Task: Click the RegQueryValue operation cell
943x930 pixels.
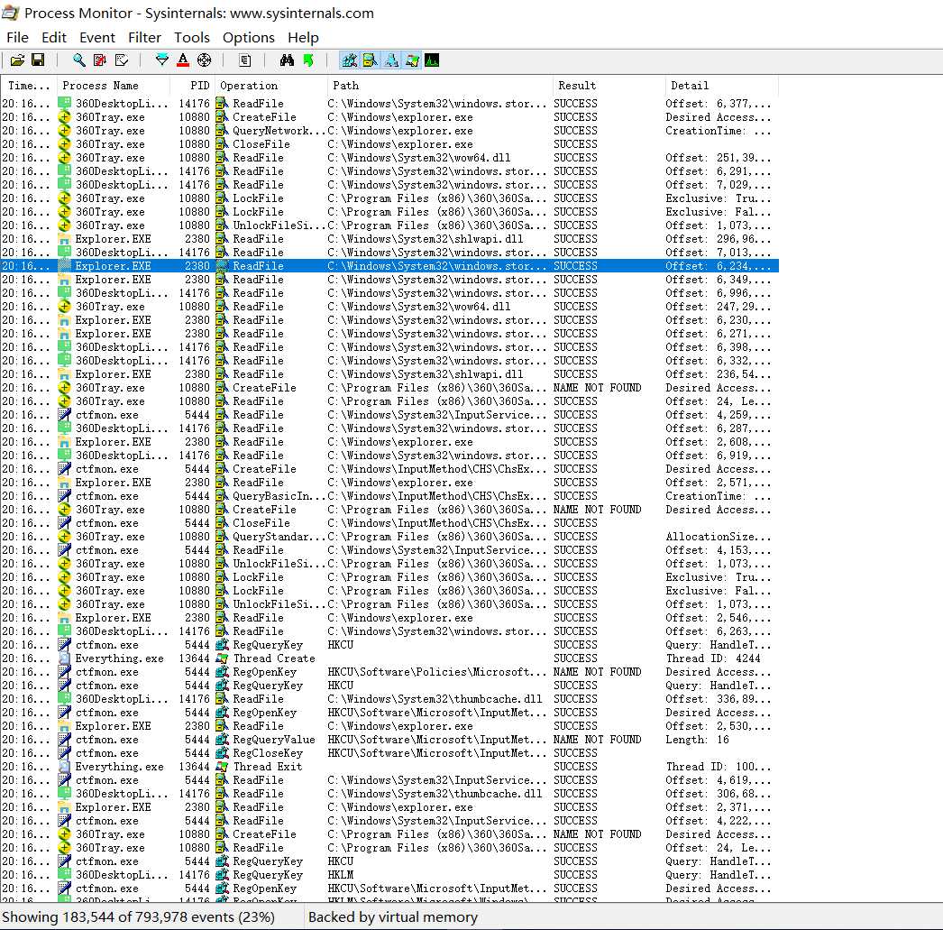Action: (274, 740)
